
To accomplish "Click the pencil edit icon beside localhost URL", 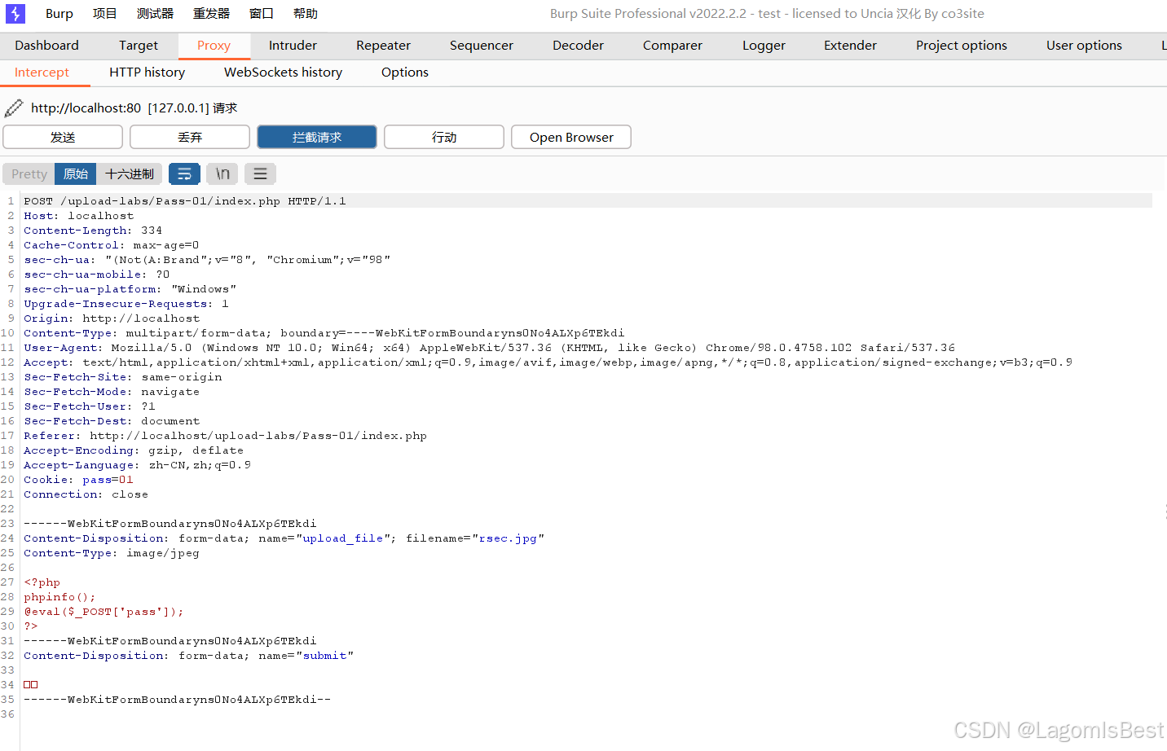I will [x=14, y=108].
